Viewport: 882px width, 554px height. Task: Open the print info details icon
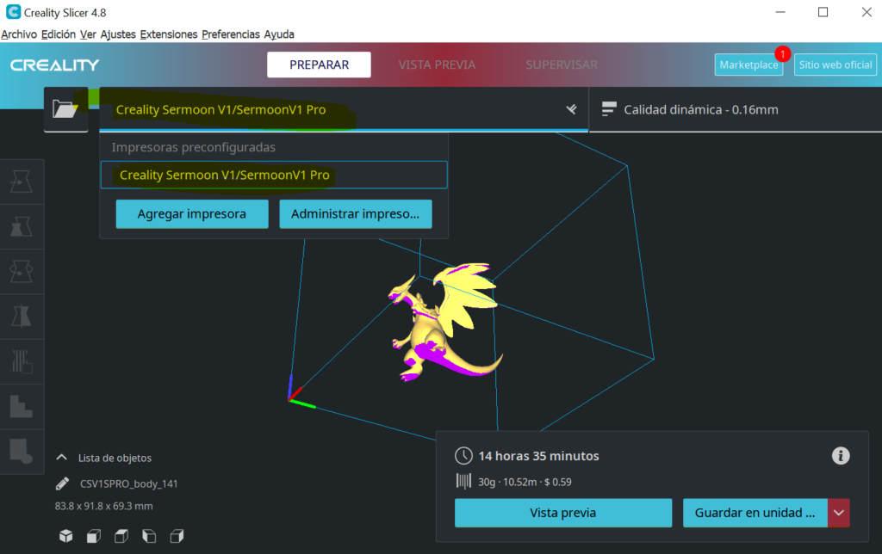(x=841, y=456)
